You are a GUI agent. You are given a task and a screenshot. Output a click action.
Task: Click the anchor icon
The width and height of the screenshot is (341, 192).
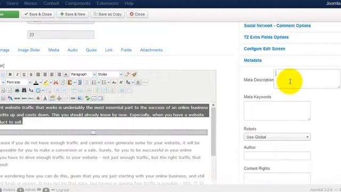[x=59, y=98]
